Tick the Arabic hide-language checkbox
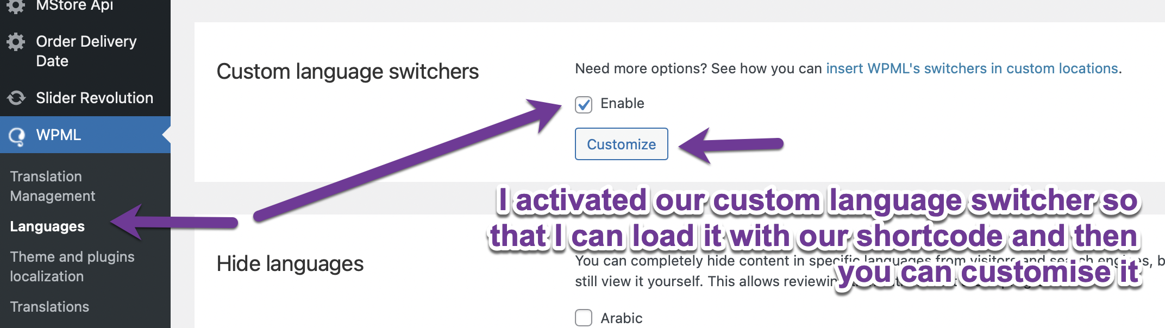1165x328 pixels. (584, 318)
